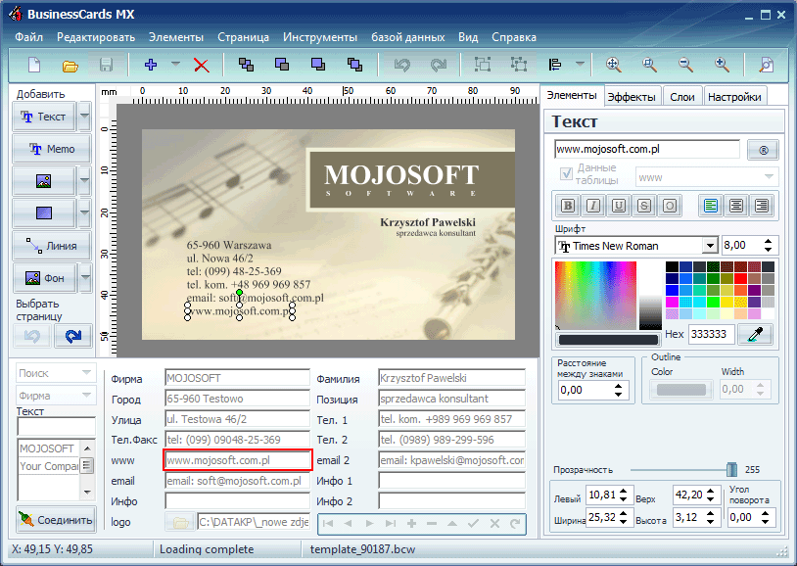Click the Фирма field containing MOJOSOFT
The width and height of the screenshot is (797, 566).
tap(237, 378)
